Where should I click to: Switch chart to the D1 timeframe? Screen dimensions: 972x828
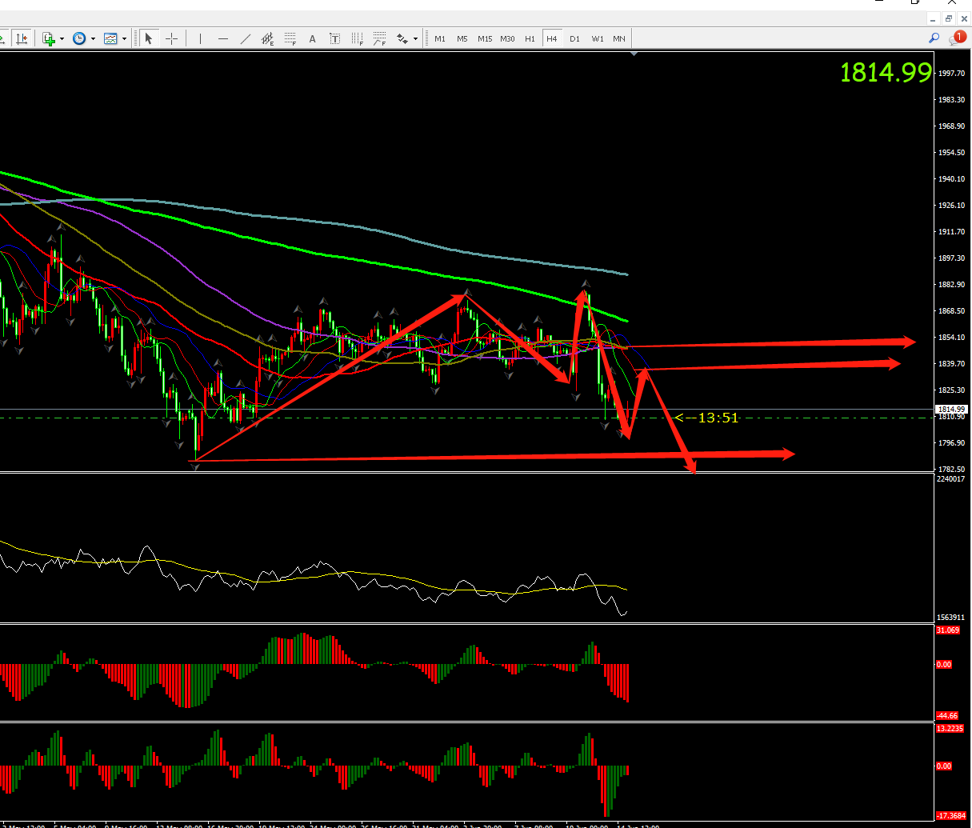coord(574,38)
